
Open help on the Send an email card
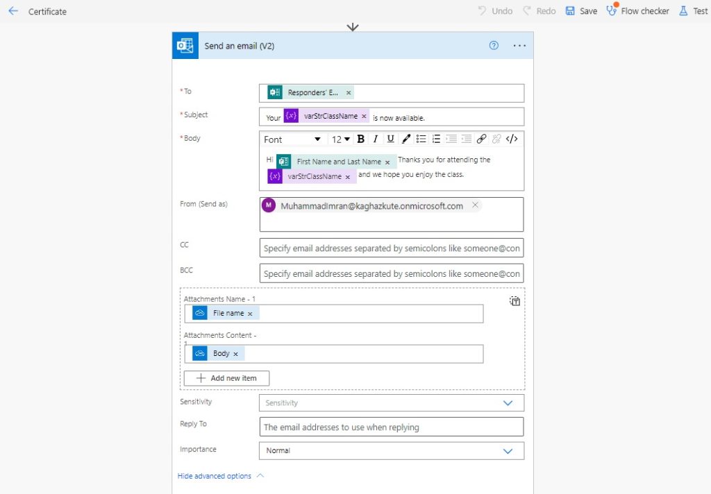coord(493,45)
